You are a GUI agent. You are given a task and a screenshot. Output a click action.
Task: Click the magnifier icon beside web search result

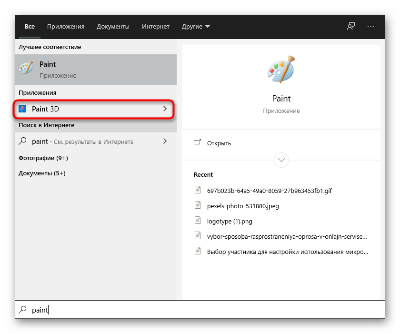(22, 141)
